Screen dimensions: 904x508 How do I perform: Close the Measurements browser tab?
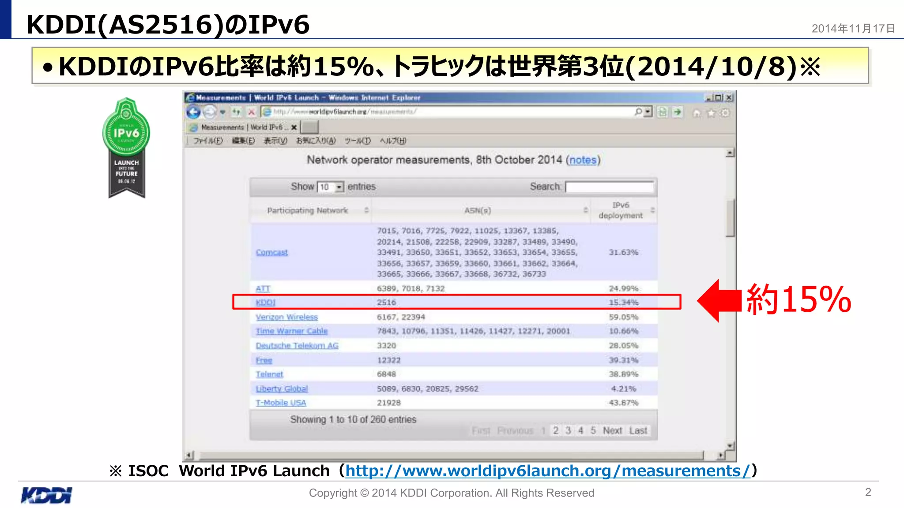pyautogui.click(x=294, y=127)
